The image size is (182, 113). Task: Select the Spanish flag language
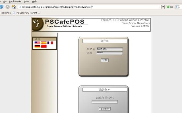coord(44,43)
